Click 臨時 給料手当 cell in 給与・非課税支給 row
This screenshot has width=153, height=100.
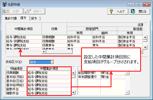click(104, 41)
